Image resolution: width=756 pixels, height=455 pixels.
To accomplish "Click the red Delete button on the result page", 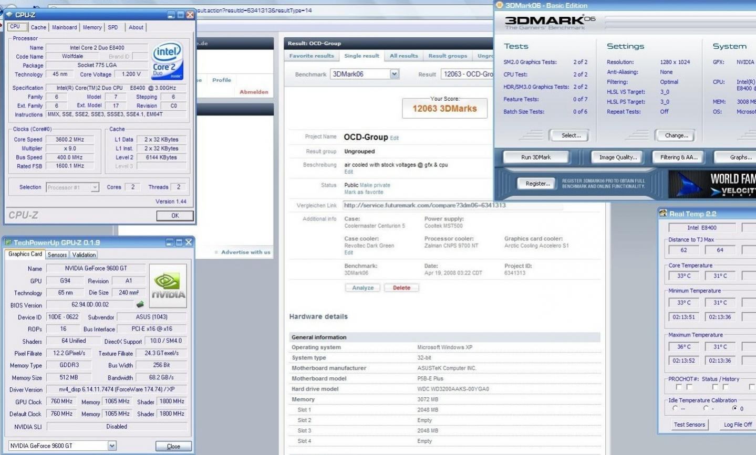I will coord(401,288).
